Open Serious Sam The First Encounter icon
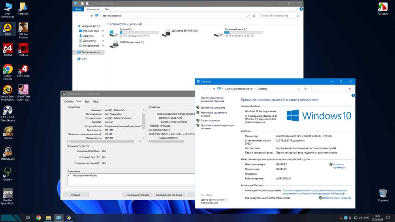 [8, 93]
